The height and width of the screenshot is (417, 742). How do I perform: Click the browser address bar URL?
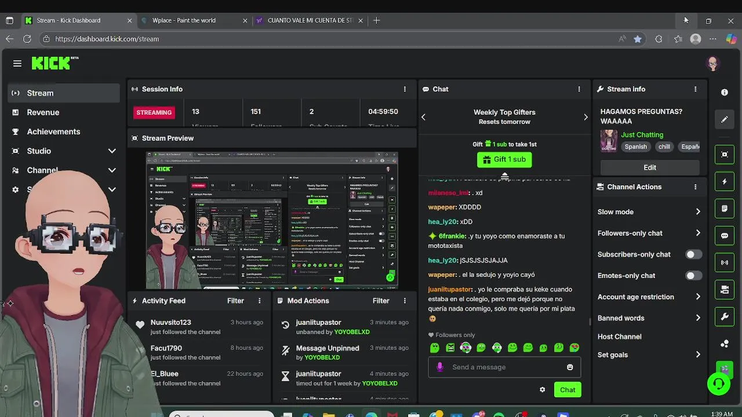107,39
